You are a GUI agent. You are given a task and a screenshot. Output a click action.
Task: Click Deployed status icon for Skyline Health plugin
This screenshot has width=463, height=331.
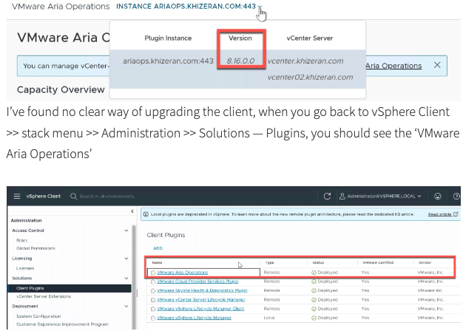coord(314,291)
